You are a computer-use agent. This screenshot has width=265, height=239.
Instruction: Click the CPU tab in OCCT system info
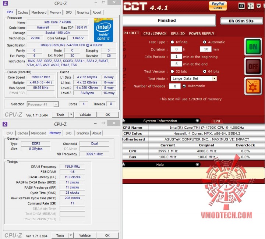click(217, 121)
